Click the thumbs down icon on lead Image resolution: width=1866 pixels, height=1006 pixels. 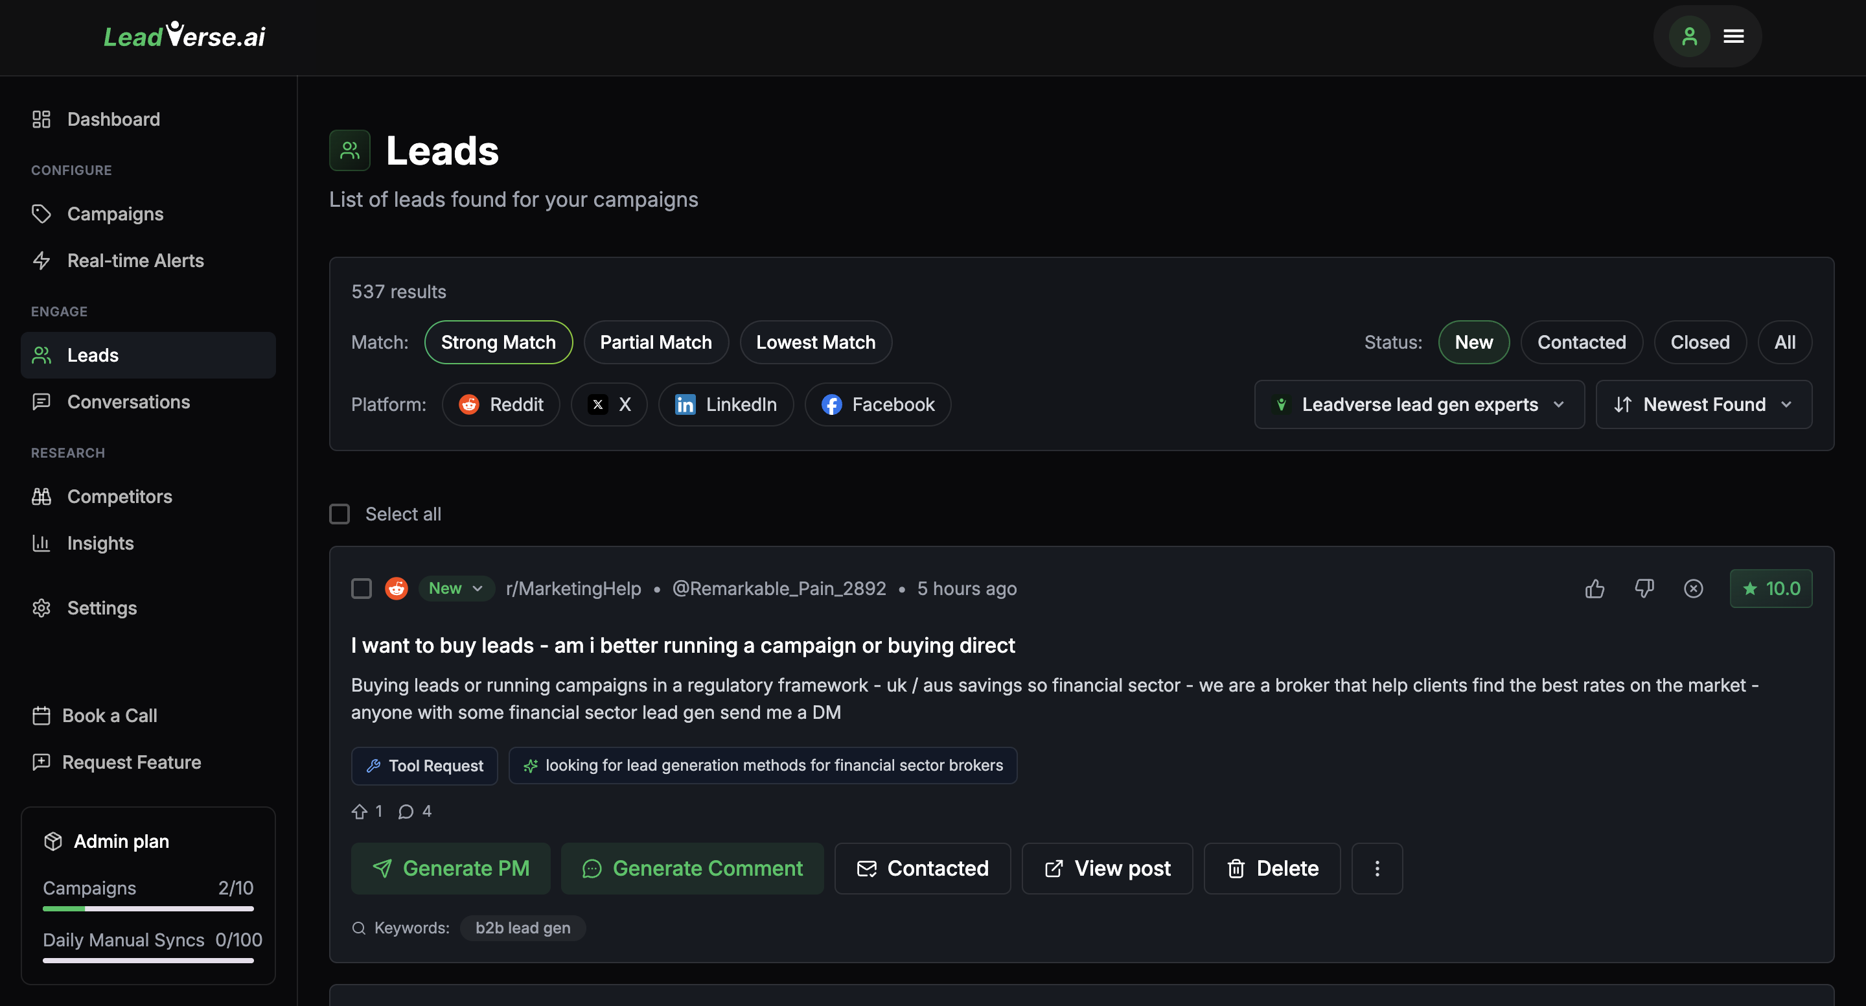coord(1644,589)
